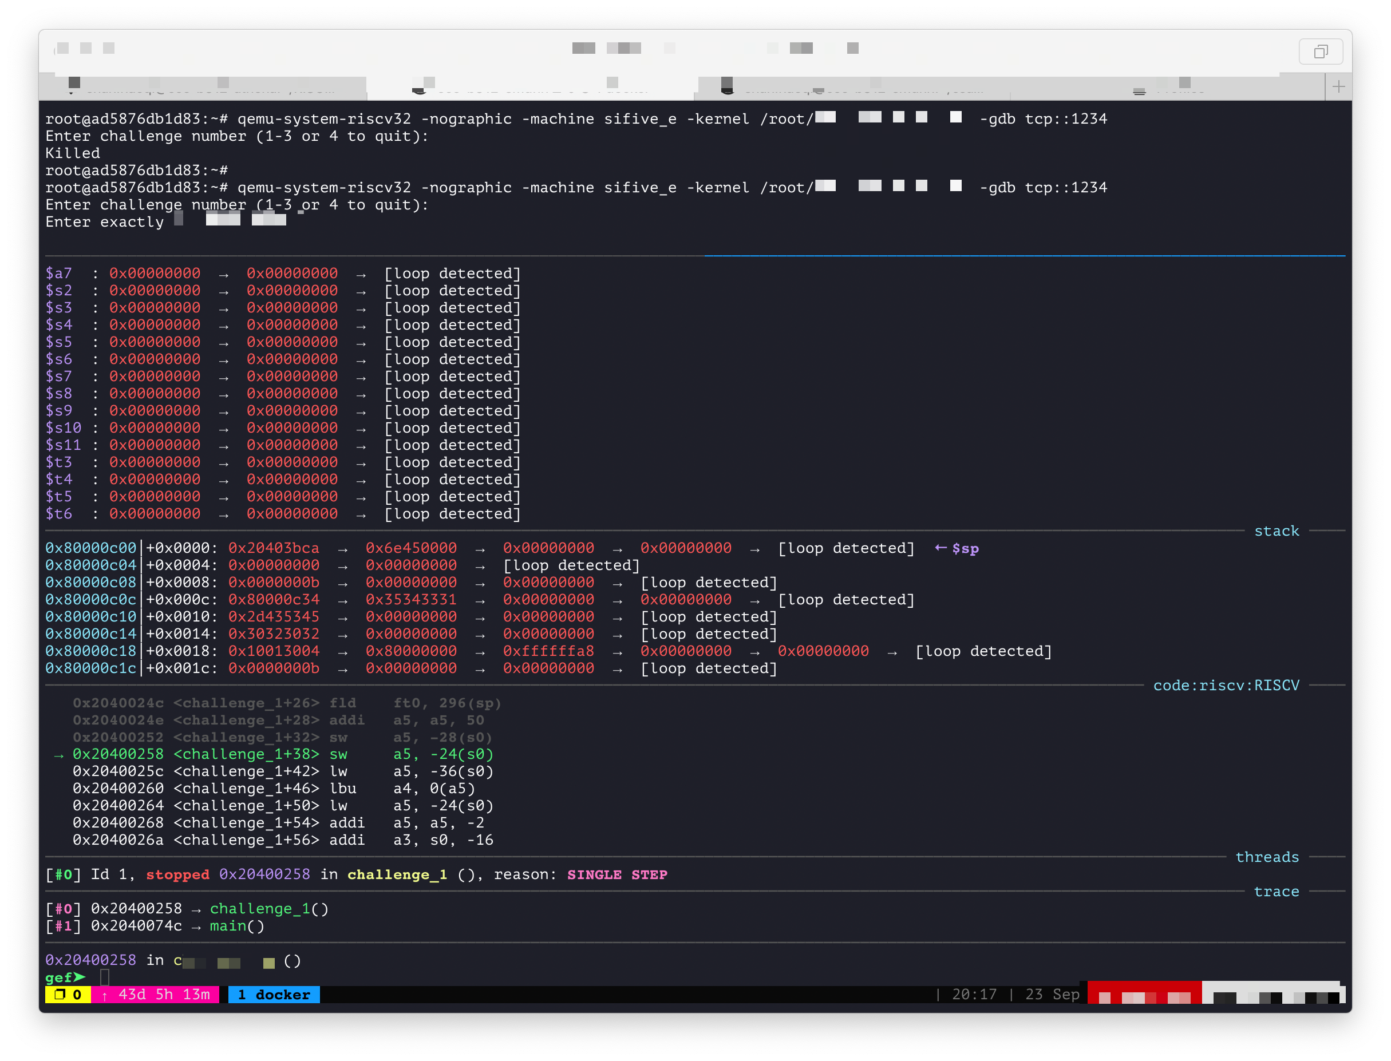Click main() in the trace frame #1

coord(237,926)
